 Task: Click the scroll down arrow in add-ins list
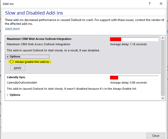pyautogui.click(x=163, y=98)
